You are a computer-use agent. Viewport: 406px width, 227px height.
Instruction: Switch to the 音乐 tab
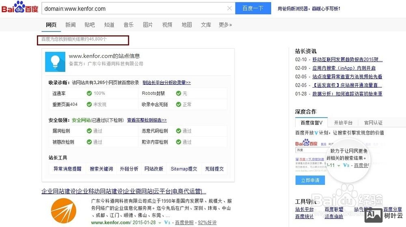128,25
